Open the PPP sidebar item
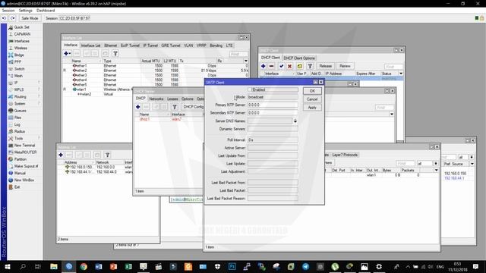This screenshot has width=486, height=273. click(x=17, y=62)
